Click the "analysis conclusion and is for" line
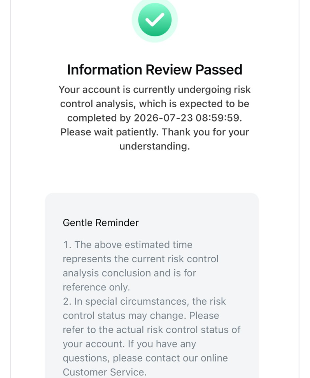Viewport: 310px width, 378px height. point(129,273)
